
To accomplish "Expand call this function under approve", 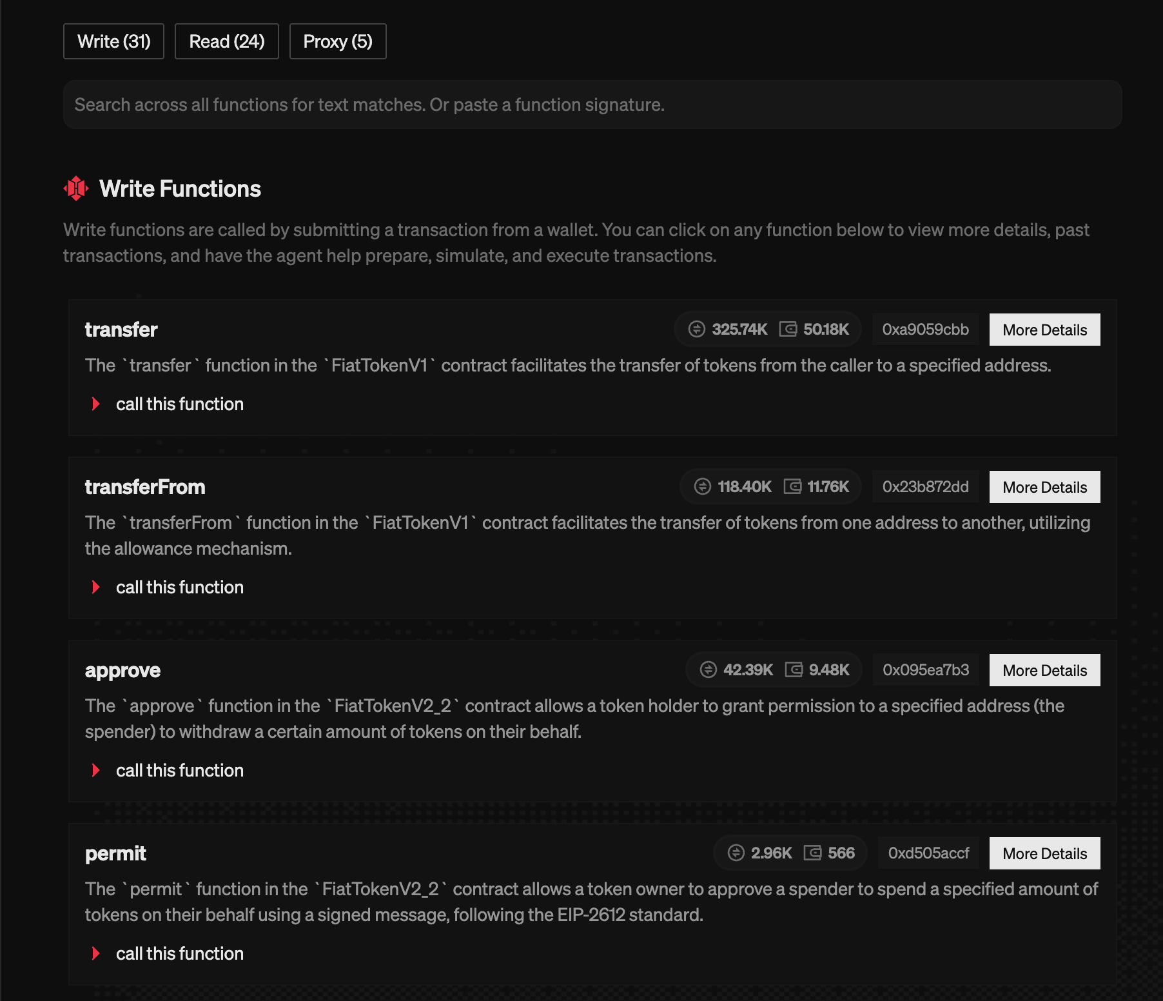I will 180,769.
